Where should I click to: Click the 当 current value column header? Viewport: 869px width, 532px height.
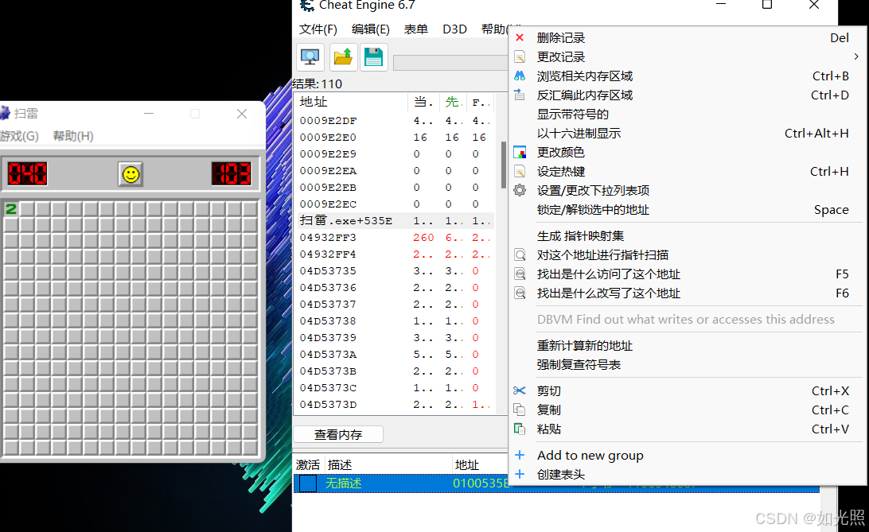[423, 102]
